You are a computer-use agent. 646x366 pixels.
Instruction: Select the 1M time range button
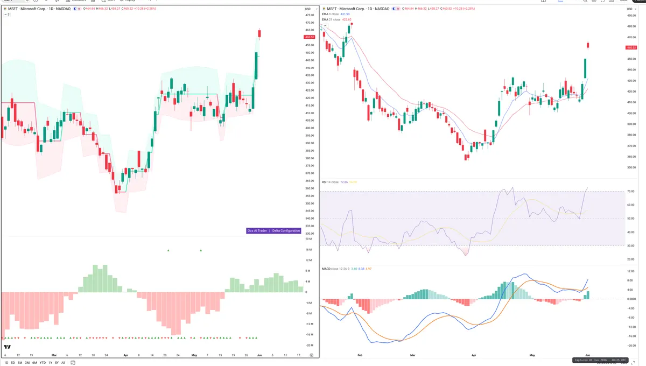point(20,363)
